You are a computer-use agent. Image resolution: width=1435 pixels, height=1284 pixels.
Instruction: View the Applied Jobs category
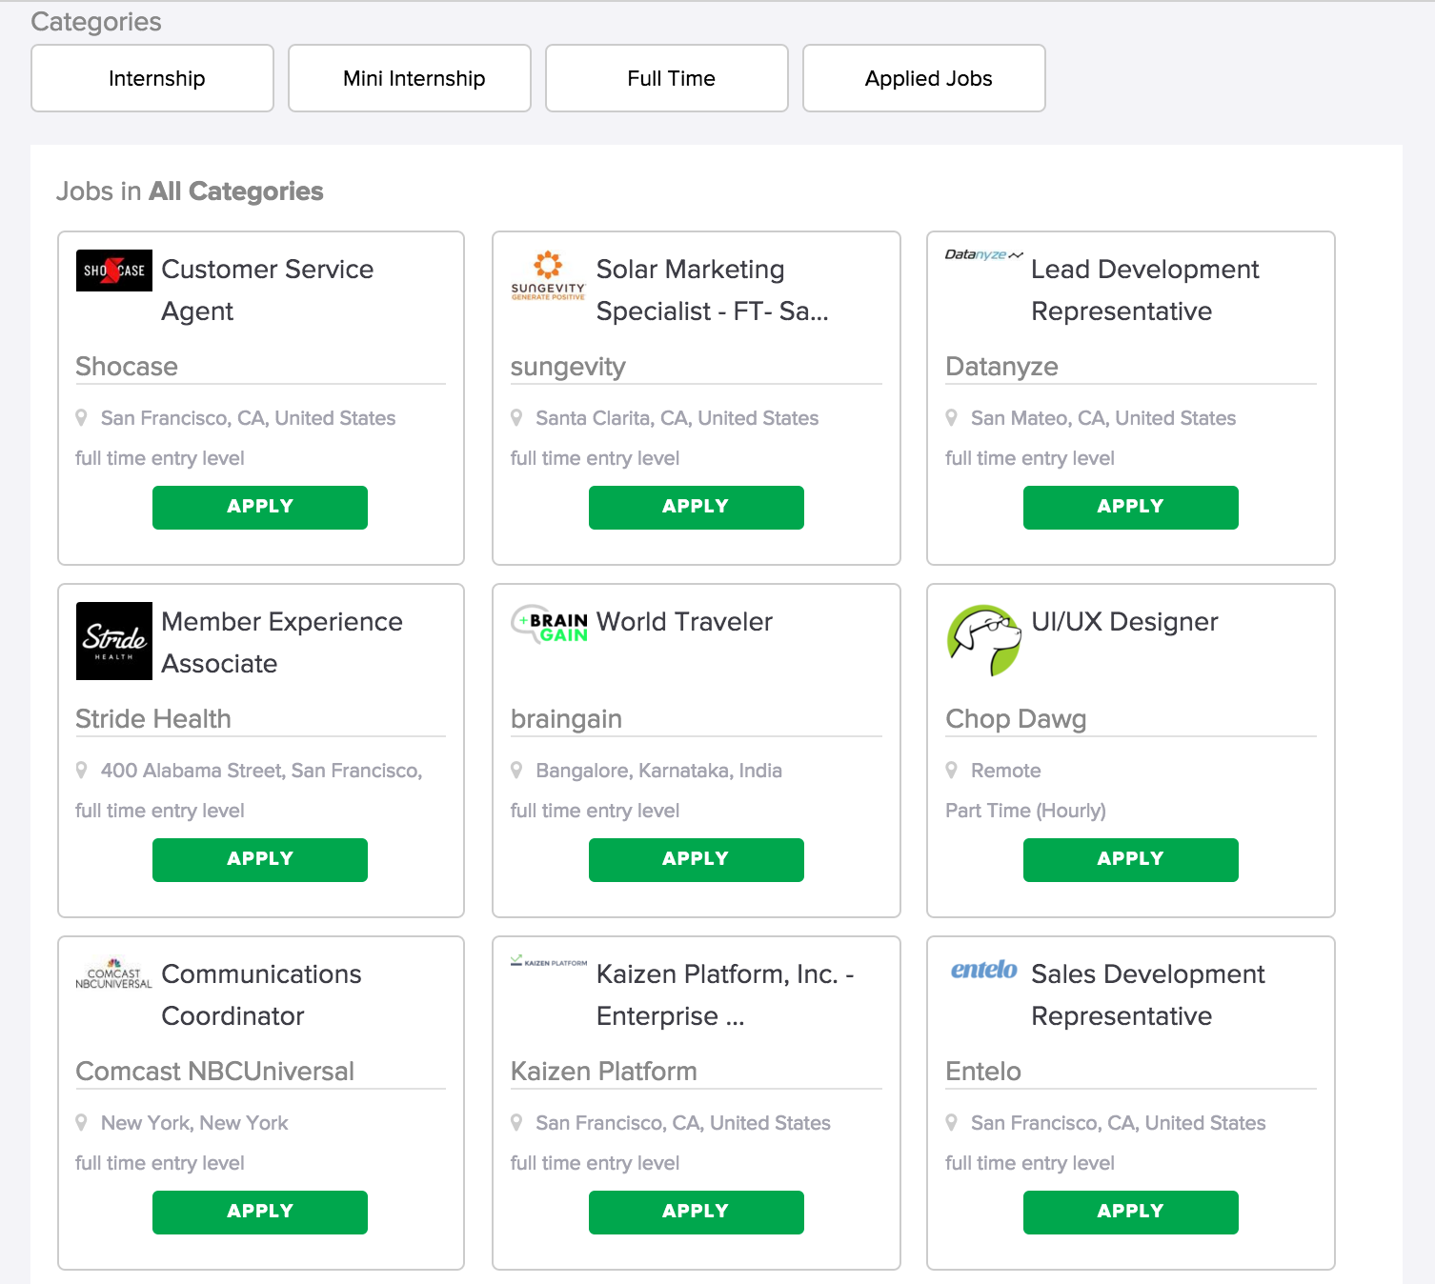(x=924, y=78)
